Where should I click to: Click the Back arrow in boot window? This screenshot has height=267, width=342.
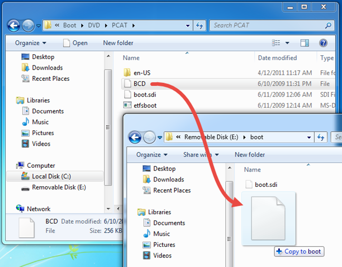click(x=135, y=137)
